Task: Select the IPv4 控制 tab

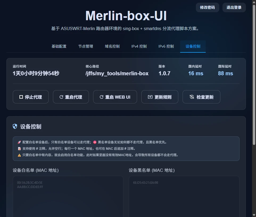Action: [x=139, y=46]
